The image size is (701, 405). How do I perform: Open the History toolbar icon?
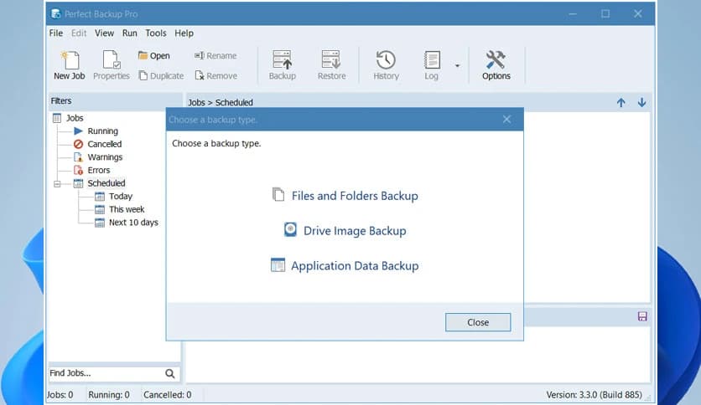click(x=386, y=65)
